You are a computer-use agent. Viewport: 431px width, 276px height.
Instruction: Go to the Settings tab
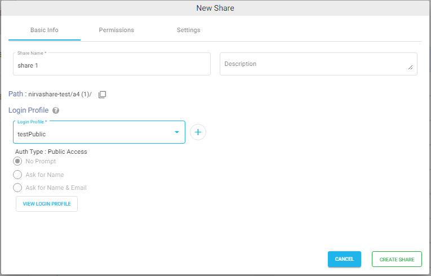[x=189, y=30]
